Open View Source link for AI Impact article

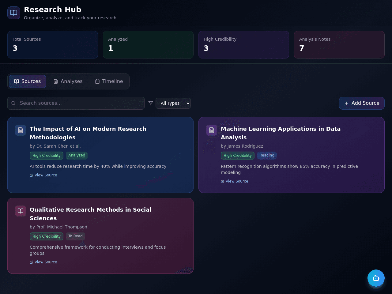43,175
